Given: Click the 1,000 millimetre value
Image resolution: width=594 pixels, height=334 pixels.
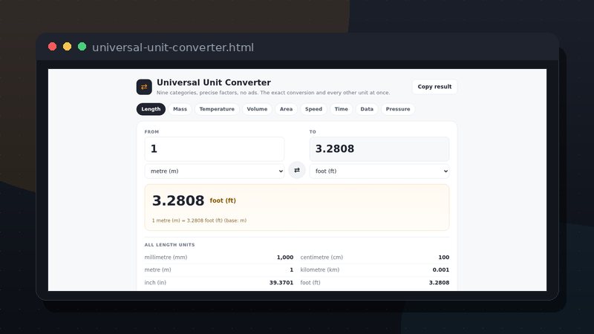Looking at the screenshot, I should click(285, 257).
